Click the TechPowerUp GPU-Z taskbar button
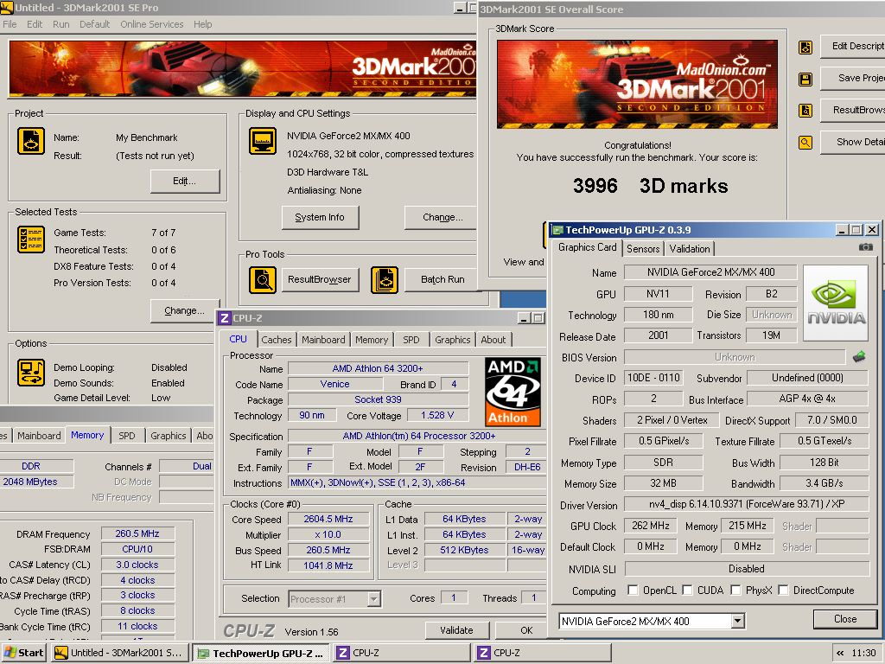The image size is (885, 664). [x=261, y=654]
